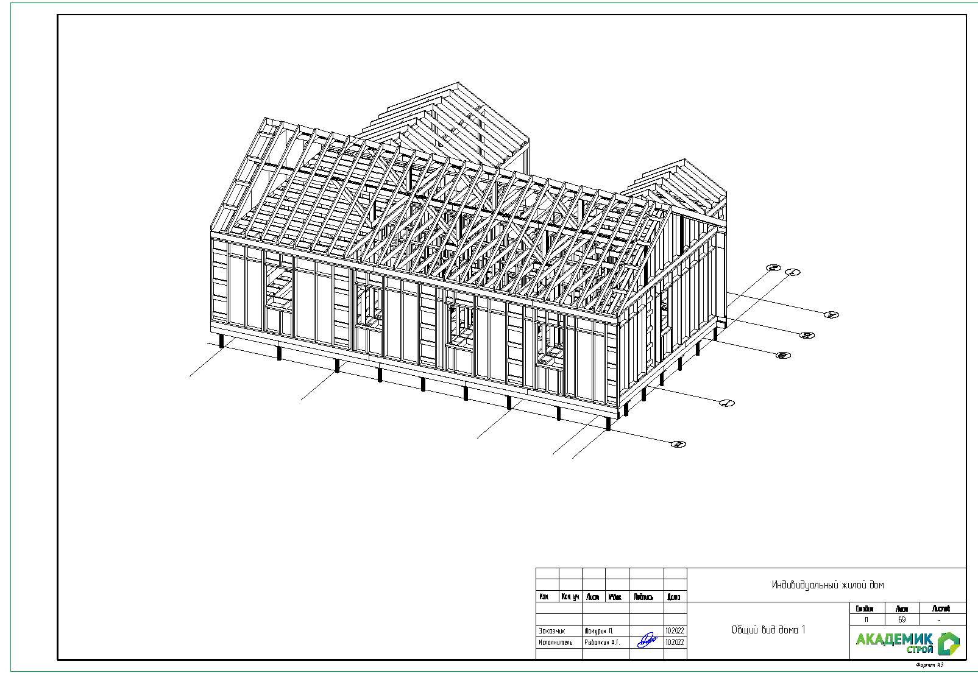Select grid axis bubble "В"
This screenshot has width=978, height=684.
783,355
